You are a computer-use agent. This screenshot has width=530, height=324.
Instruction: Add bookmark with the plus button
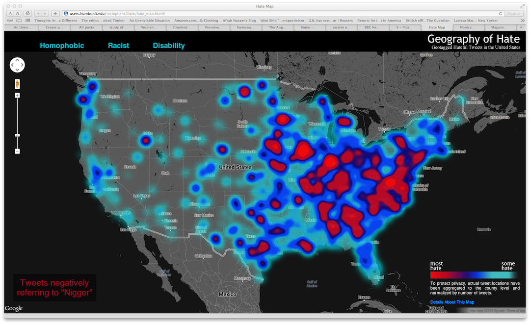[x=55, y=14]
